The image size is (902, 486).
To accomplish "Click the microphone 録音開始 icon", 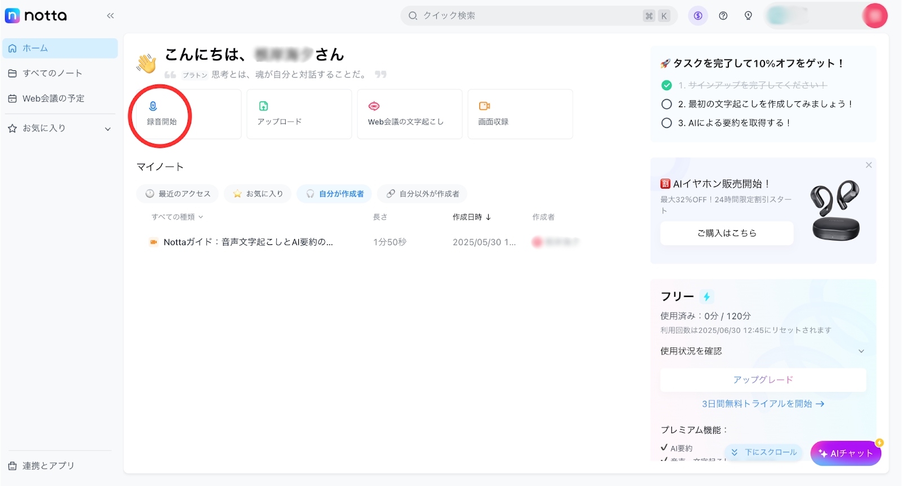I will (x=153, y=106).
